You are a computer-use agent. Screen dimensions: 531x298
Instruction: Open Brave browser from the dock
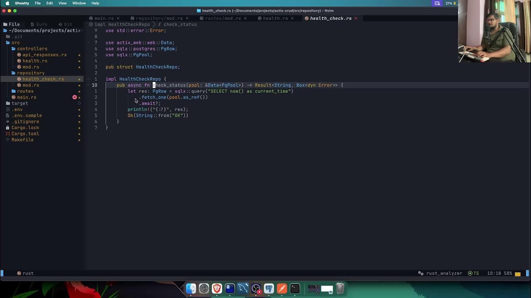point(217,288)
